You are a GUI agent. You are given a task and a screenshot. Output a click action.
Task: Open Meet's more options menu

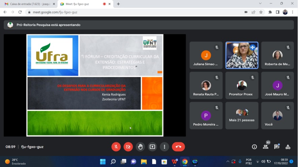165,147
